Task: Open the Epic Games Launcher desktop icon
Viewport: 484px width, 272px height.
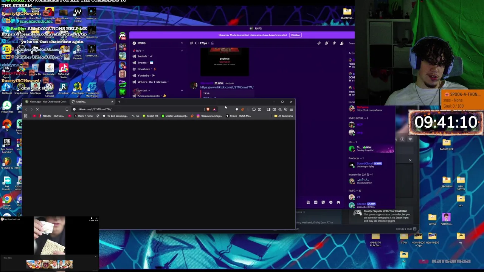Action: pyautogui.click(x=7, y=146)
